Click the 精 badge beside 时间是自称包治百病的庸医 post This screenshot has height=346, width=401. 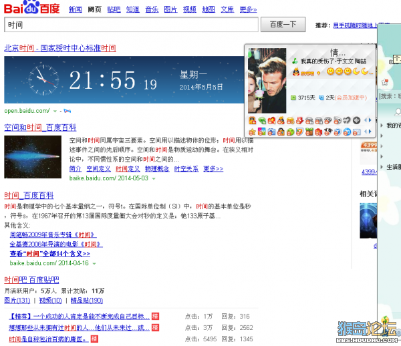pyautogui.click(x=94, y=339)
